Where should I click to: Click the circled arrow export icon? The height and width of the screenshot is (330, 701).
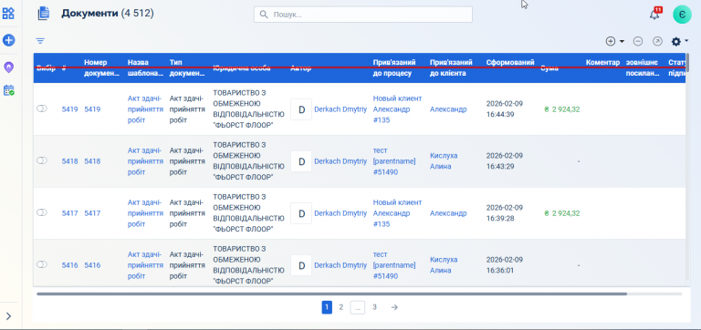pos(657,42)
